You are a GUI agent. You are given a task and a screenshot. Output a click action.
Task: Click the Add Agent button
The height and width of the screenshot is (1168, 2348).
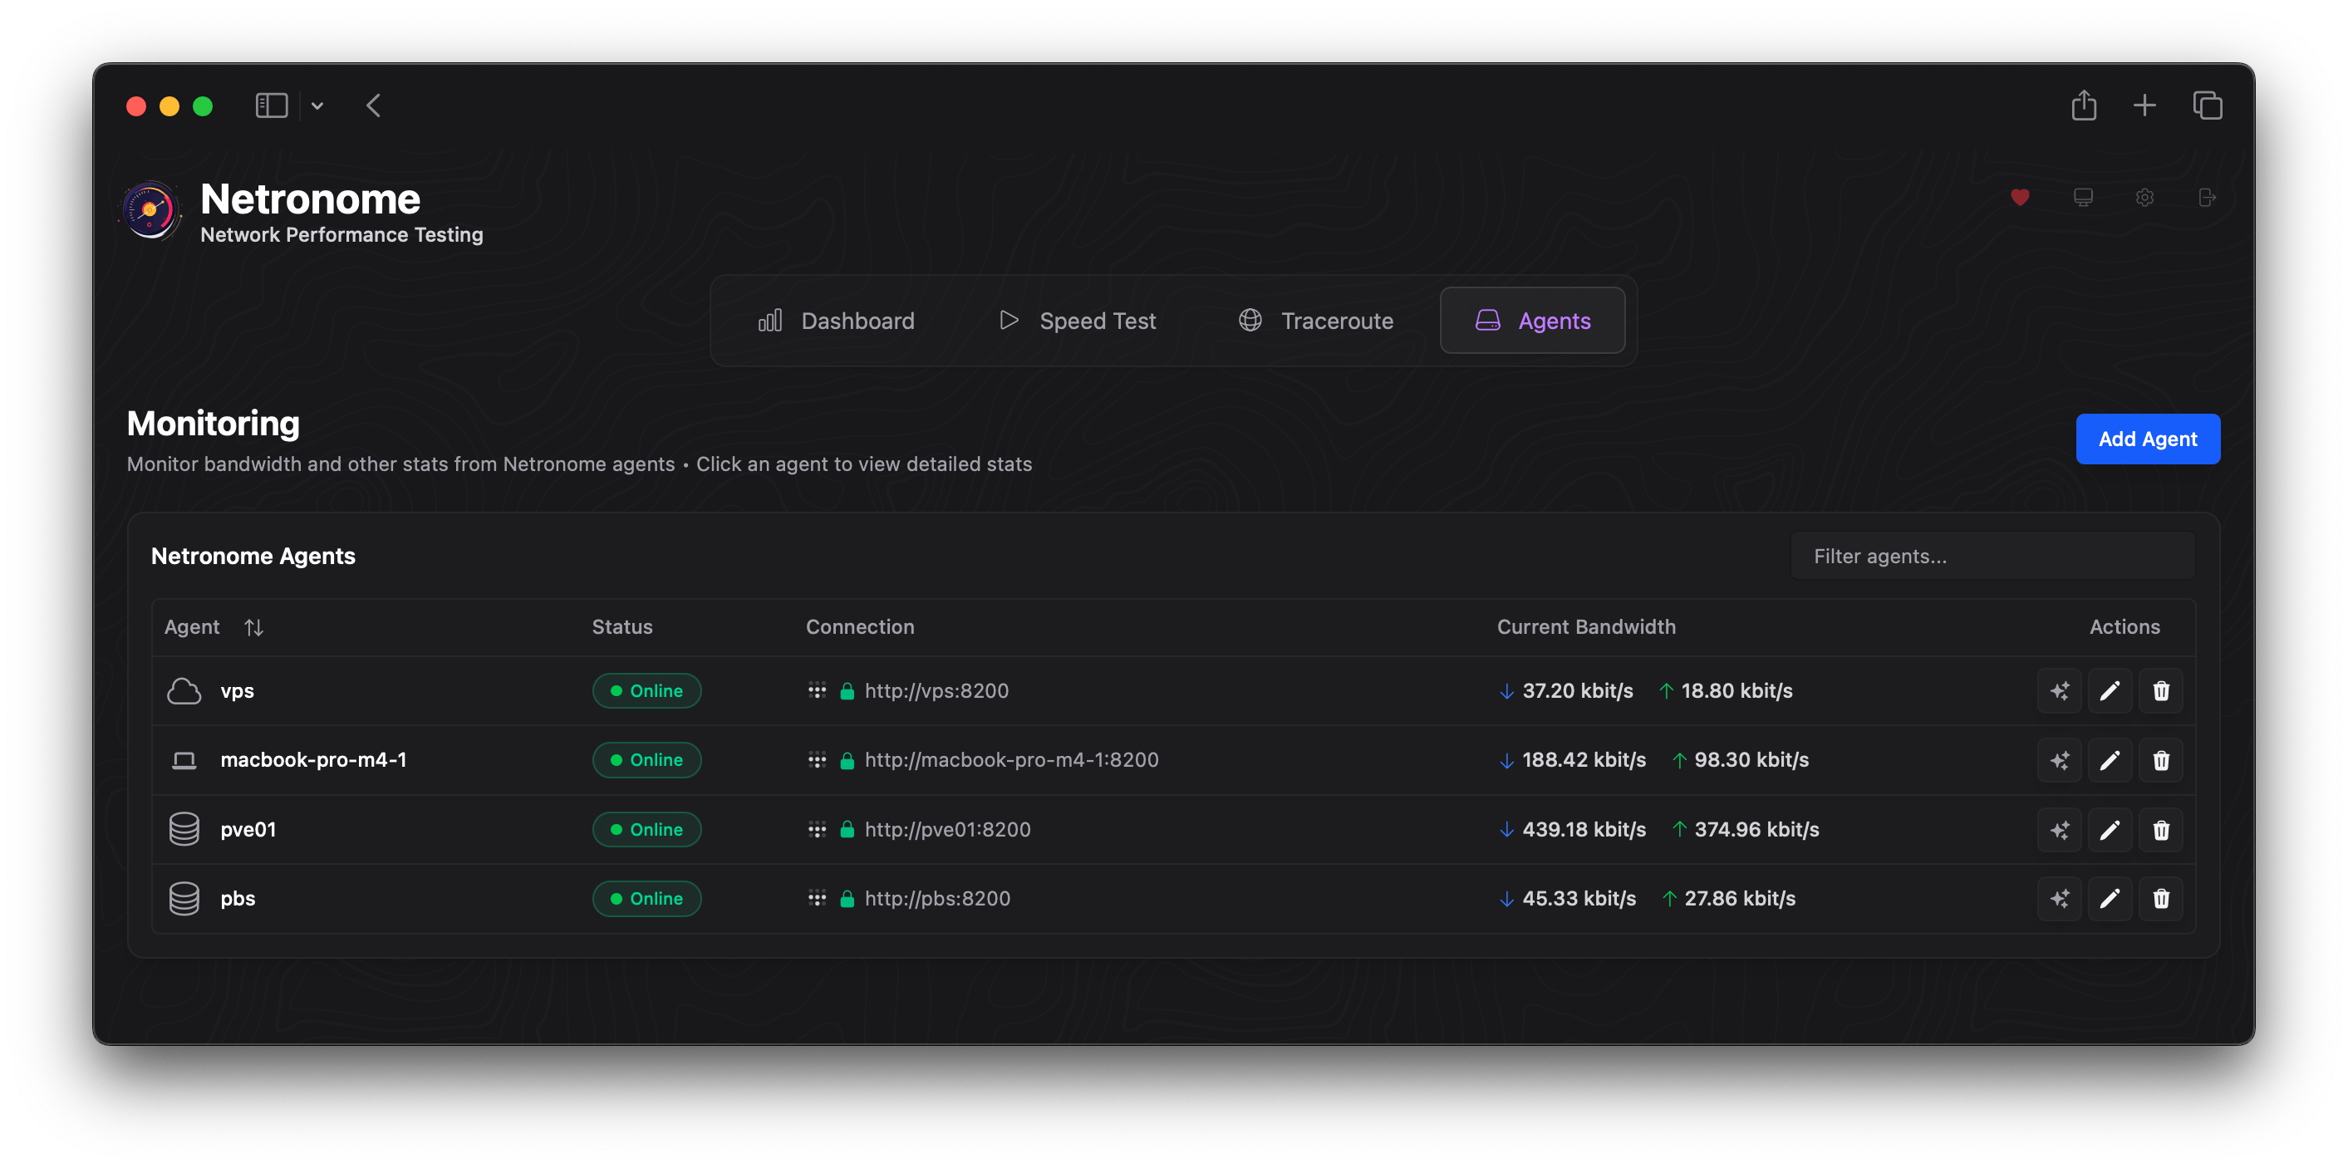2148,439
